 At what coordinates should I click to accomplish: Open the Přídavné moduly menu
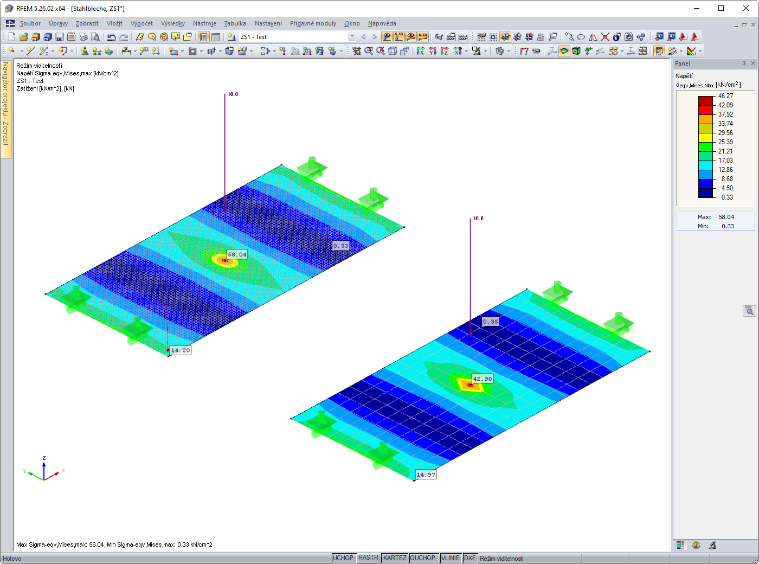coord(313,23)
